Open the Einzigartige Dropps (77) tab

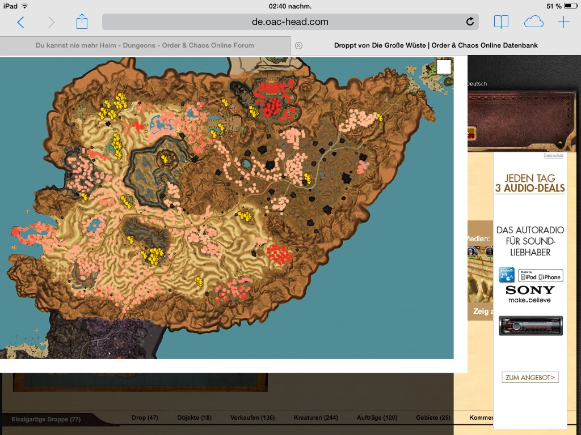(46, 419)
